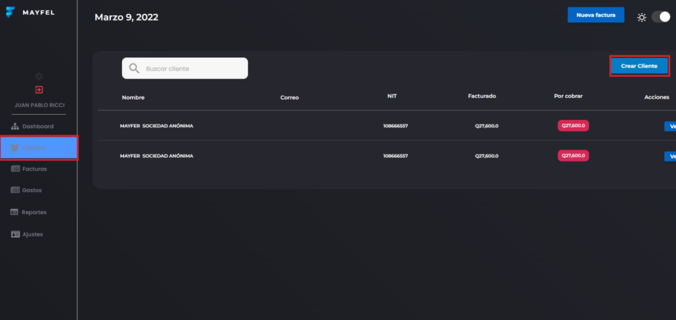Open the second MAYFER client's Ver button
This screenshot has height=320, width=676.
tap(671, 156)
